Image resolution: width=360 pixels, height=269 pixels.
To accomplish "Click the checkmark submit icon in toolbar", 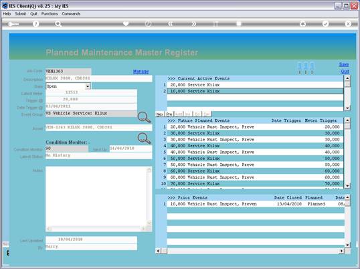I will point(325,23).
